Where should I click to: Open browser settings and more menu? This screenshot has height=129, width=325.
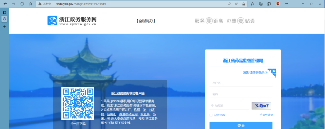(x=287, y=4)
